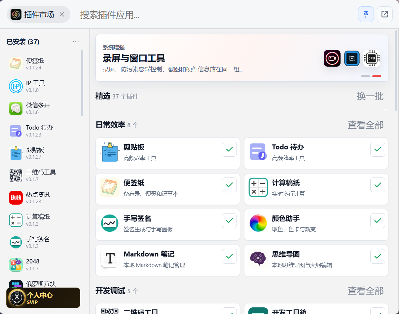Open plugin market in separate window

click(385, 14)
